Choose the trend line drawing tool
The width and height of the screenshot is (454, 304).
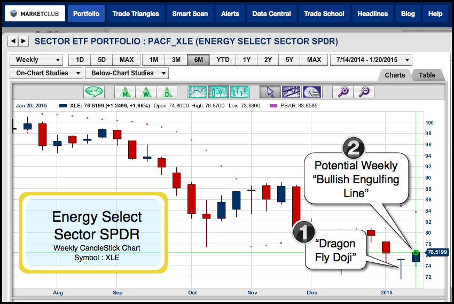(x=291, y=91)
